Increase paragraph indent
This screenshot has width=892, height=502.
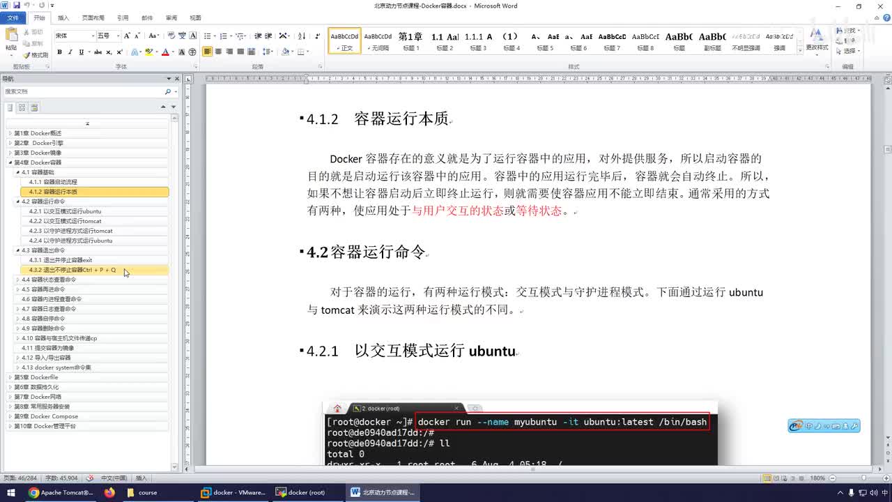pyautogui.click(x=268, y=36)
